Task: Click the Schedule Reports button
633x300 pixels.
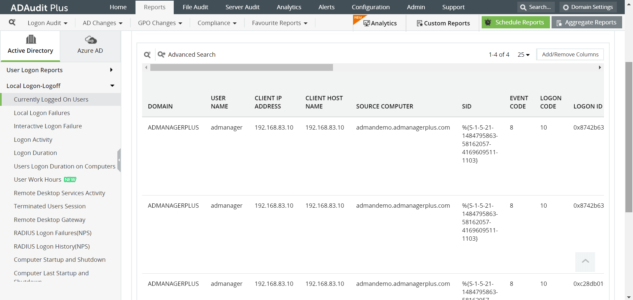Action: pos(516,22)
